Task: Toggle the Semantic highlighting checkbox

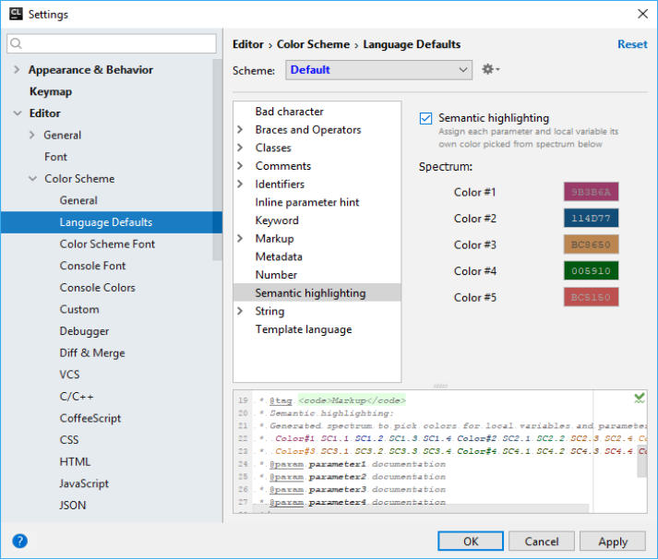Action: (425, 118)
